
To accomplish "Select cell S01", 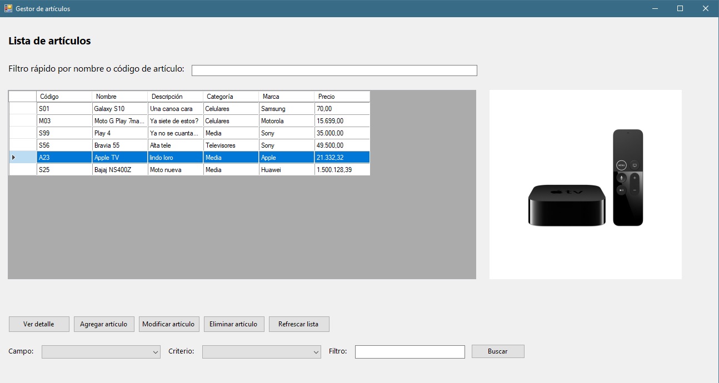I will (x=64, y=109).
